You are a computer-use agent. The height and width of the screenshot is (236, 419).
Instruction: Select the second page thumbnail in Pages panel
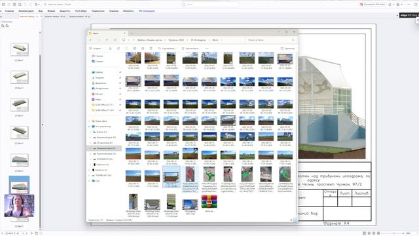[x=19, y=77]
